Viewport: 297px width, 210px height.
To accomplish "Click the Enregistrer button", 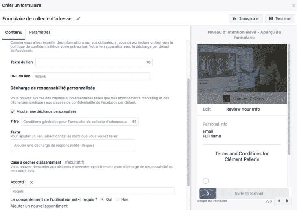I will pos(245,18).
